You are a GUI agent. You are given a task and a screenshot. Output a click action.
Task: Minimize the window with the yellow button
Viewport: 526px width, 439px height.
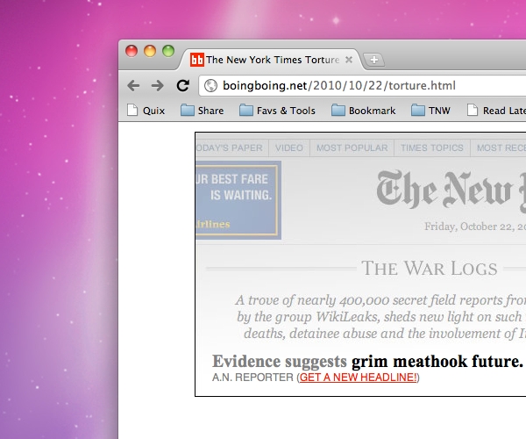point(150,51)
